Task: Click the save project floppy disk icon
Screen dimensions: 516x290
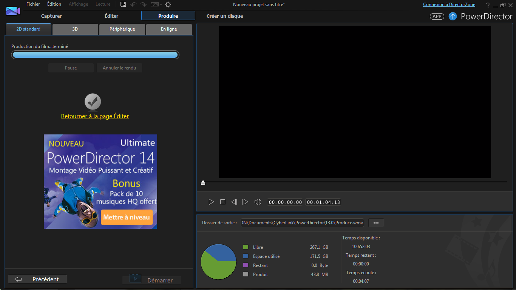Action: 123,5
